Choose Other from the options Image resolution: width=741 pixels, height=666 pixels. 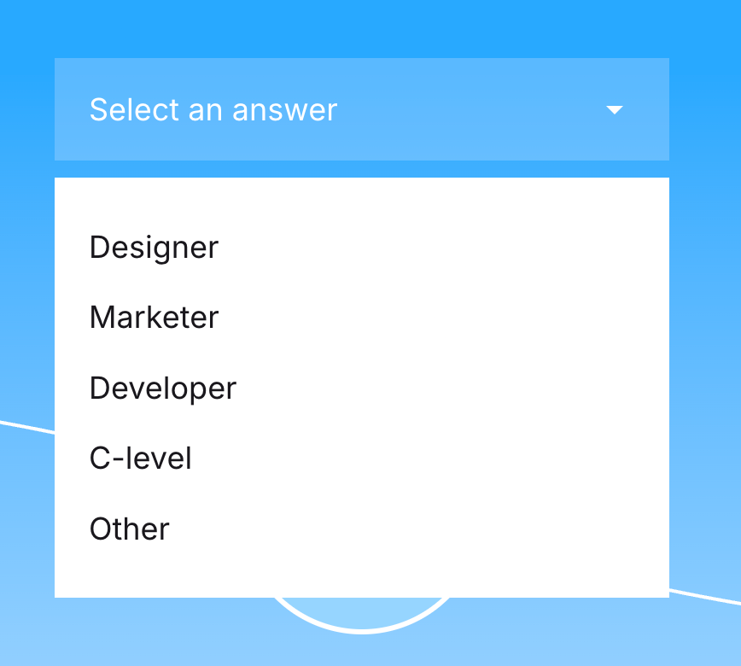pos(129,529)
